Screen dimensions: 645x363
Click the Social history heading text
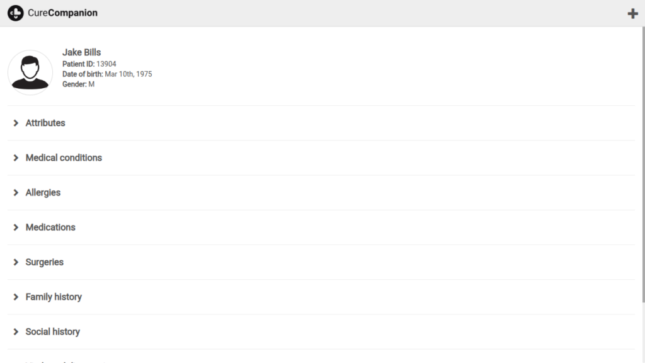click(53, 331)
